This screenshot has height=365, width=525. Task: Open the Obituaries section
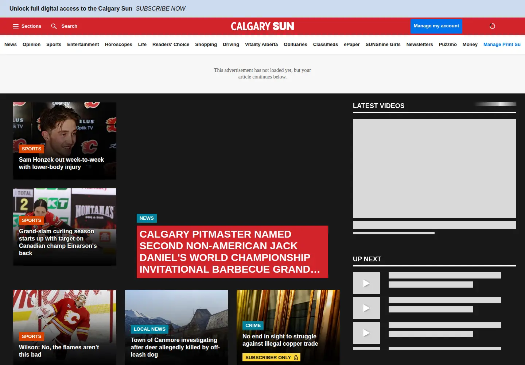tap(295, 45)
